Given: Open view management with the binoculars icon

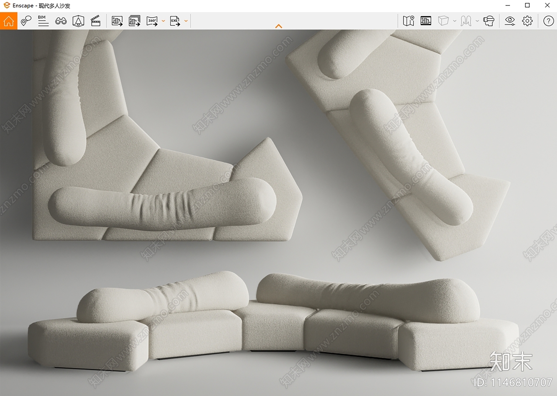Looking at the screenshot, I should click(61, 21).
